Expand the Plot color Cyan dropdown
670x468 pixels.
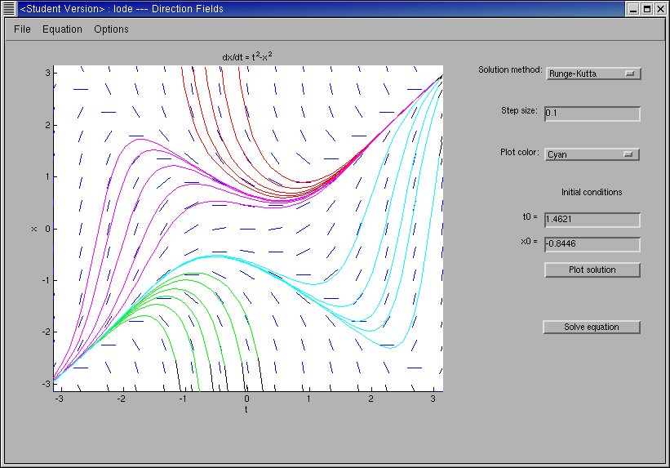pos(592,154)
